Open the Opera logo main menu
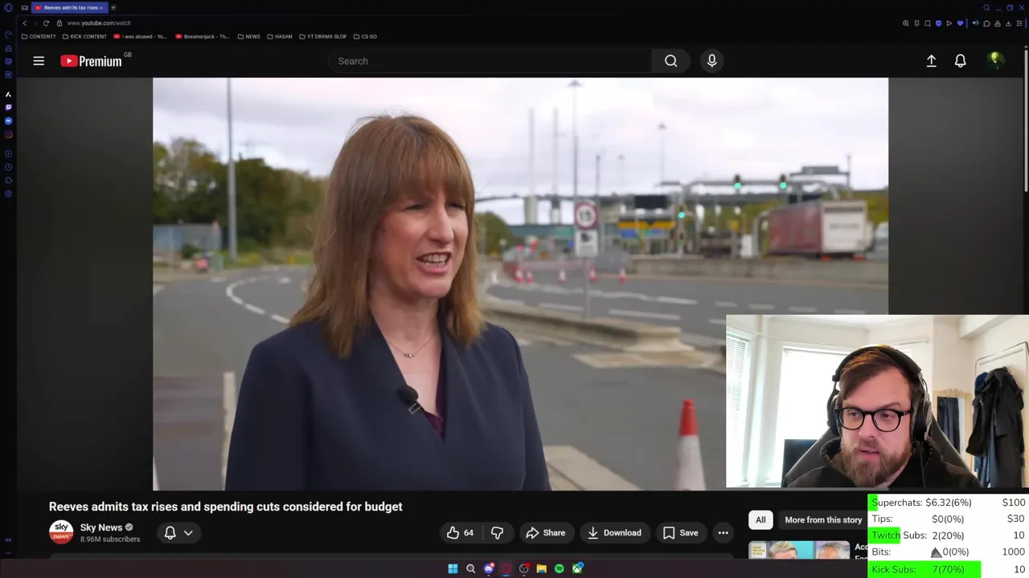1029x578 pixels. (8, 7)
